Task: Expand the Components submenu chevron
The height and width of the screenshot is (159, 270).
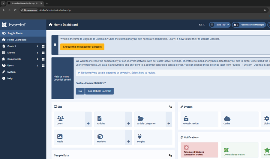Action: pos(37,59)
